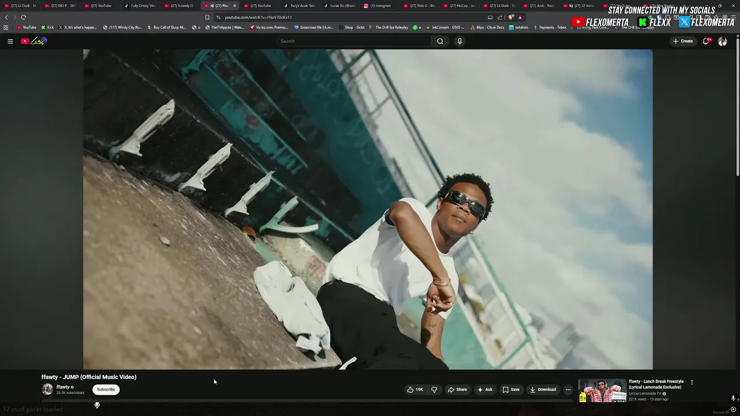
Task: Switch to the 'Lil Durk - M' tab
Action: point(20,6)
